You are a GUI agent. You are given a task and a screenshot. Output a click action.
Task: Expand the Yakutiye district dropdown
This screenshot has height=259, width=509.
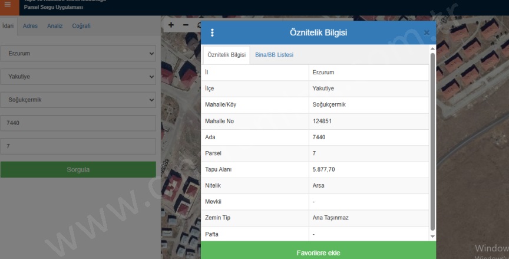[78, 77]
